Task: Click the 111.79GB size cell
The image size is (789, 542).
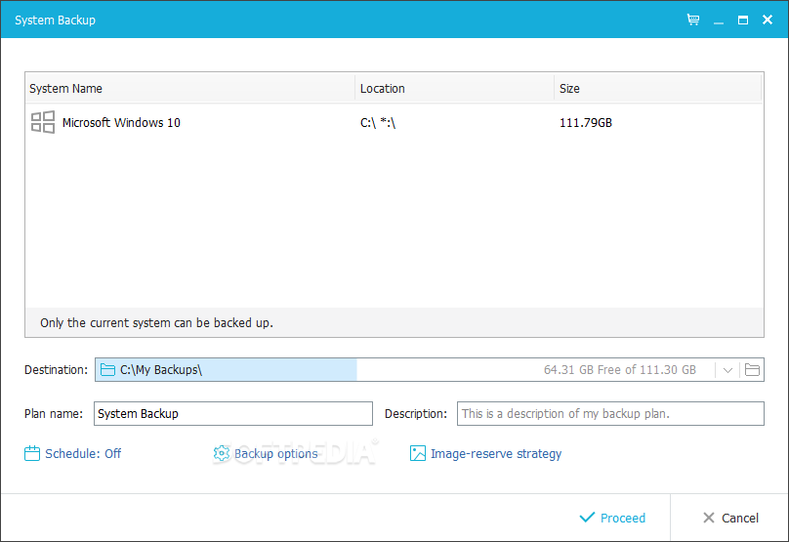Action: [x=586, y=122]
